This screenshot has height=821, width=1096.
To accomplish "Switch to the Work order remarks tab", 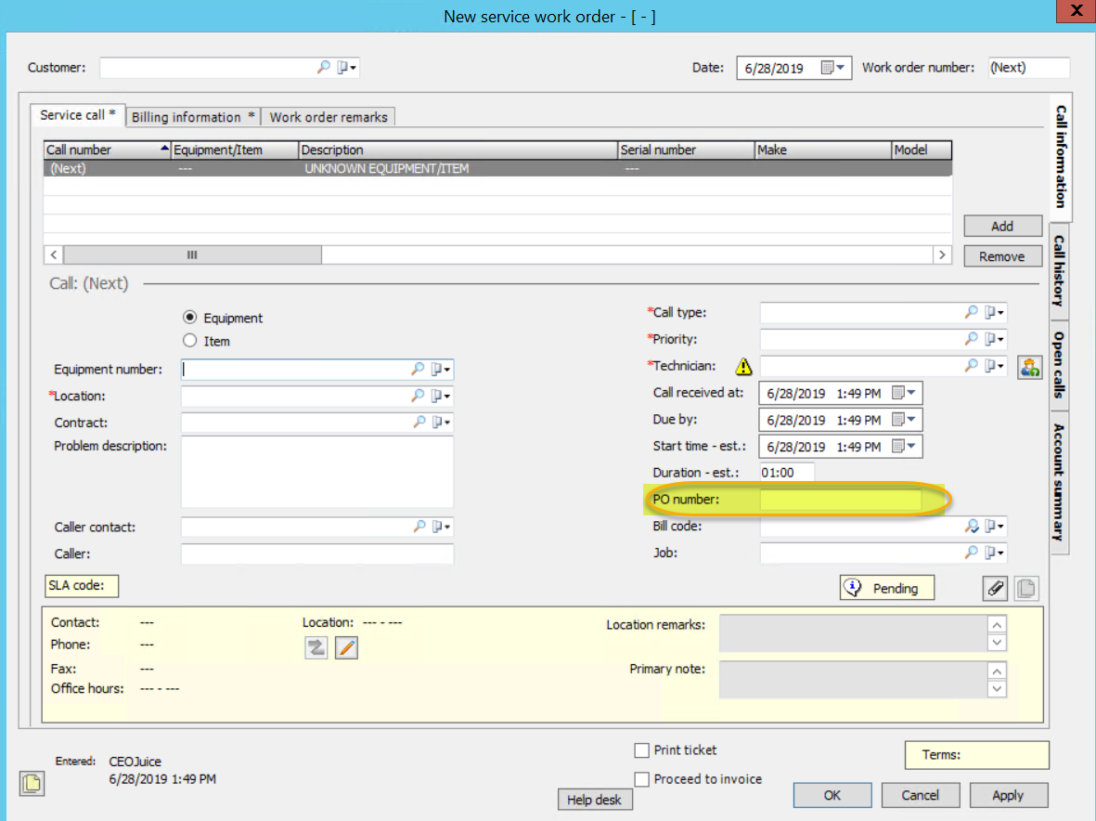I will (x=329, y=117).
